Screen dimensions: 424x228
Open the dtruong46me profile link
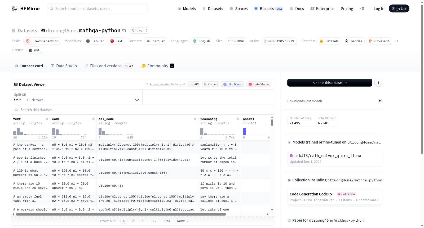click(61, 30)
